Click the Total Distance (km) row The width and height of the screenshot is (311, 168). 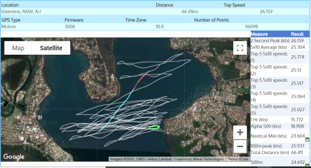pos(280,152)
